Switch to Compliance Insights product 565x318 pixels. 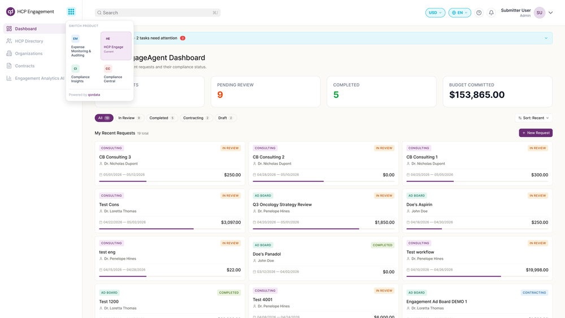[x=82, y=74]
